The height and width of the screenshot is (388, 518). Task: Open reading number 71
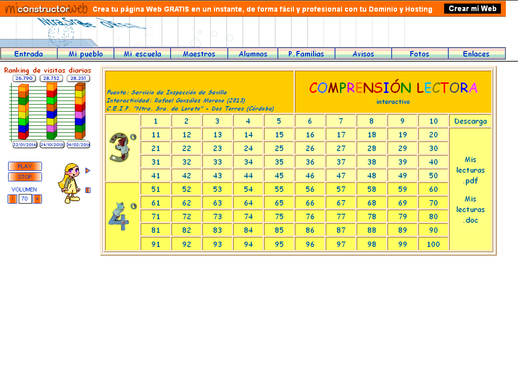pos(156,216)
